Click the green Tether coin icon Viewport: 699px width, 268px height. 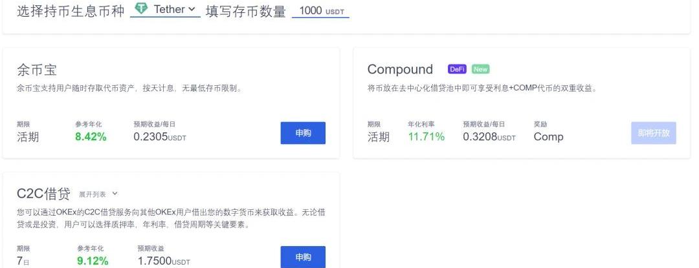(x=140, y=9)
